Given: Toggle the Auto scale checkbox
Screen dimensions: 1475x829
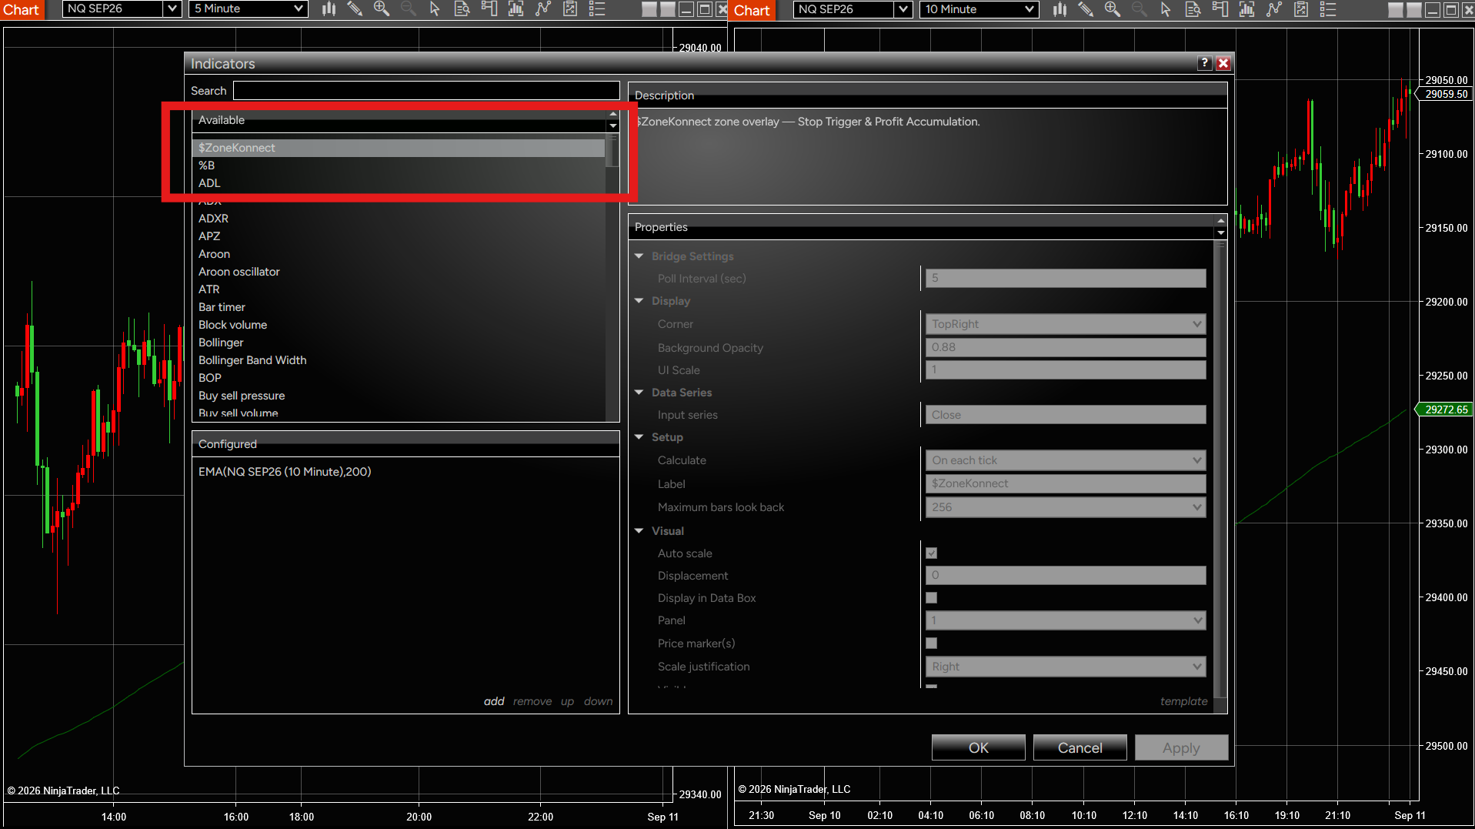Looking at the screenshot, I should pos(932,553).
